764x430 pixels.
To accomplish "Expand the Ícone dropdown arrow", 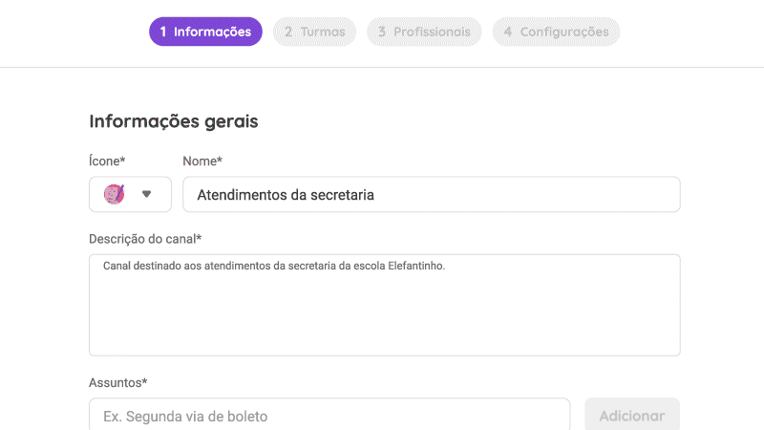I will click(146, 194).
